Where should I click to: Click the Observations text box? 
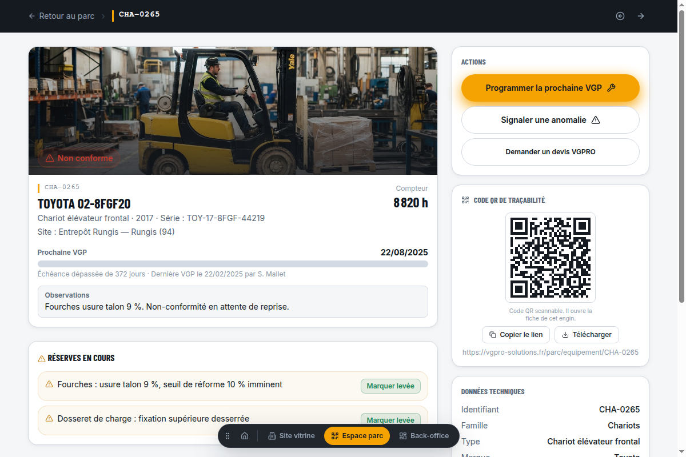tap(233, 302)
